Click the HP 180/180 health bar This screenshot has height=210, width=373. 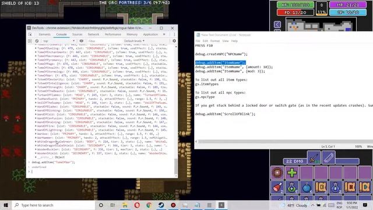click(295, 5)
